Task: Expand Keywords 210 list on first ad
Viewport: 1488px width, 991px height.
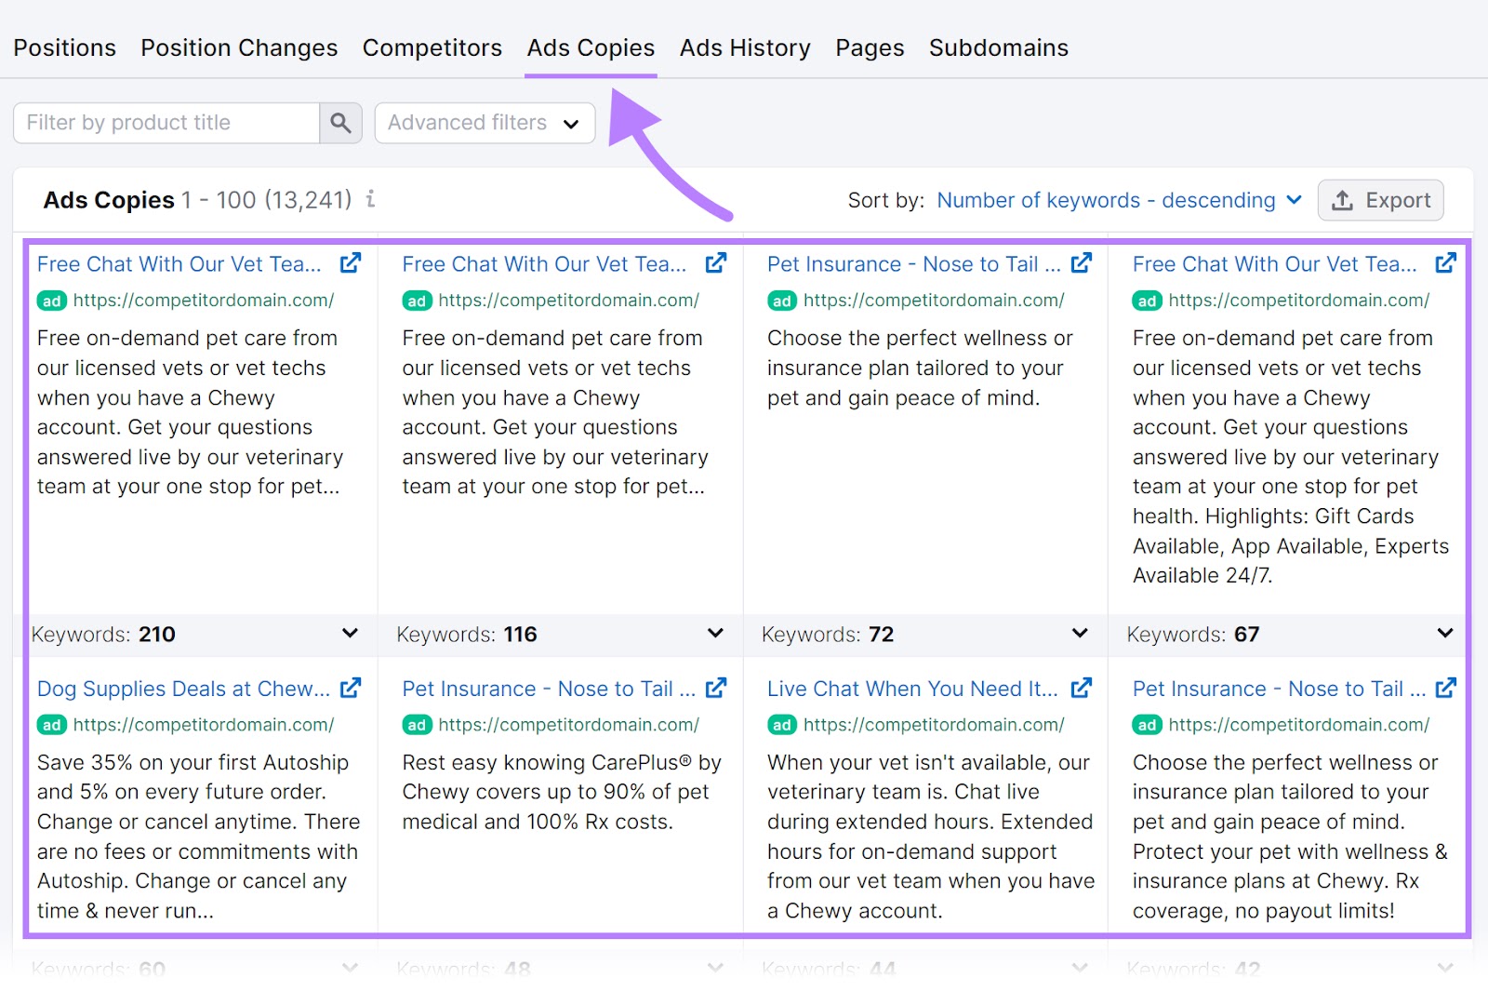Action: 350,634
